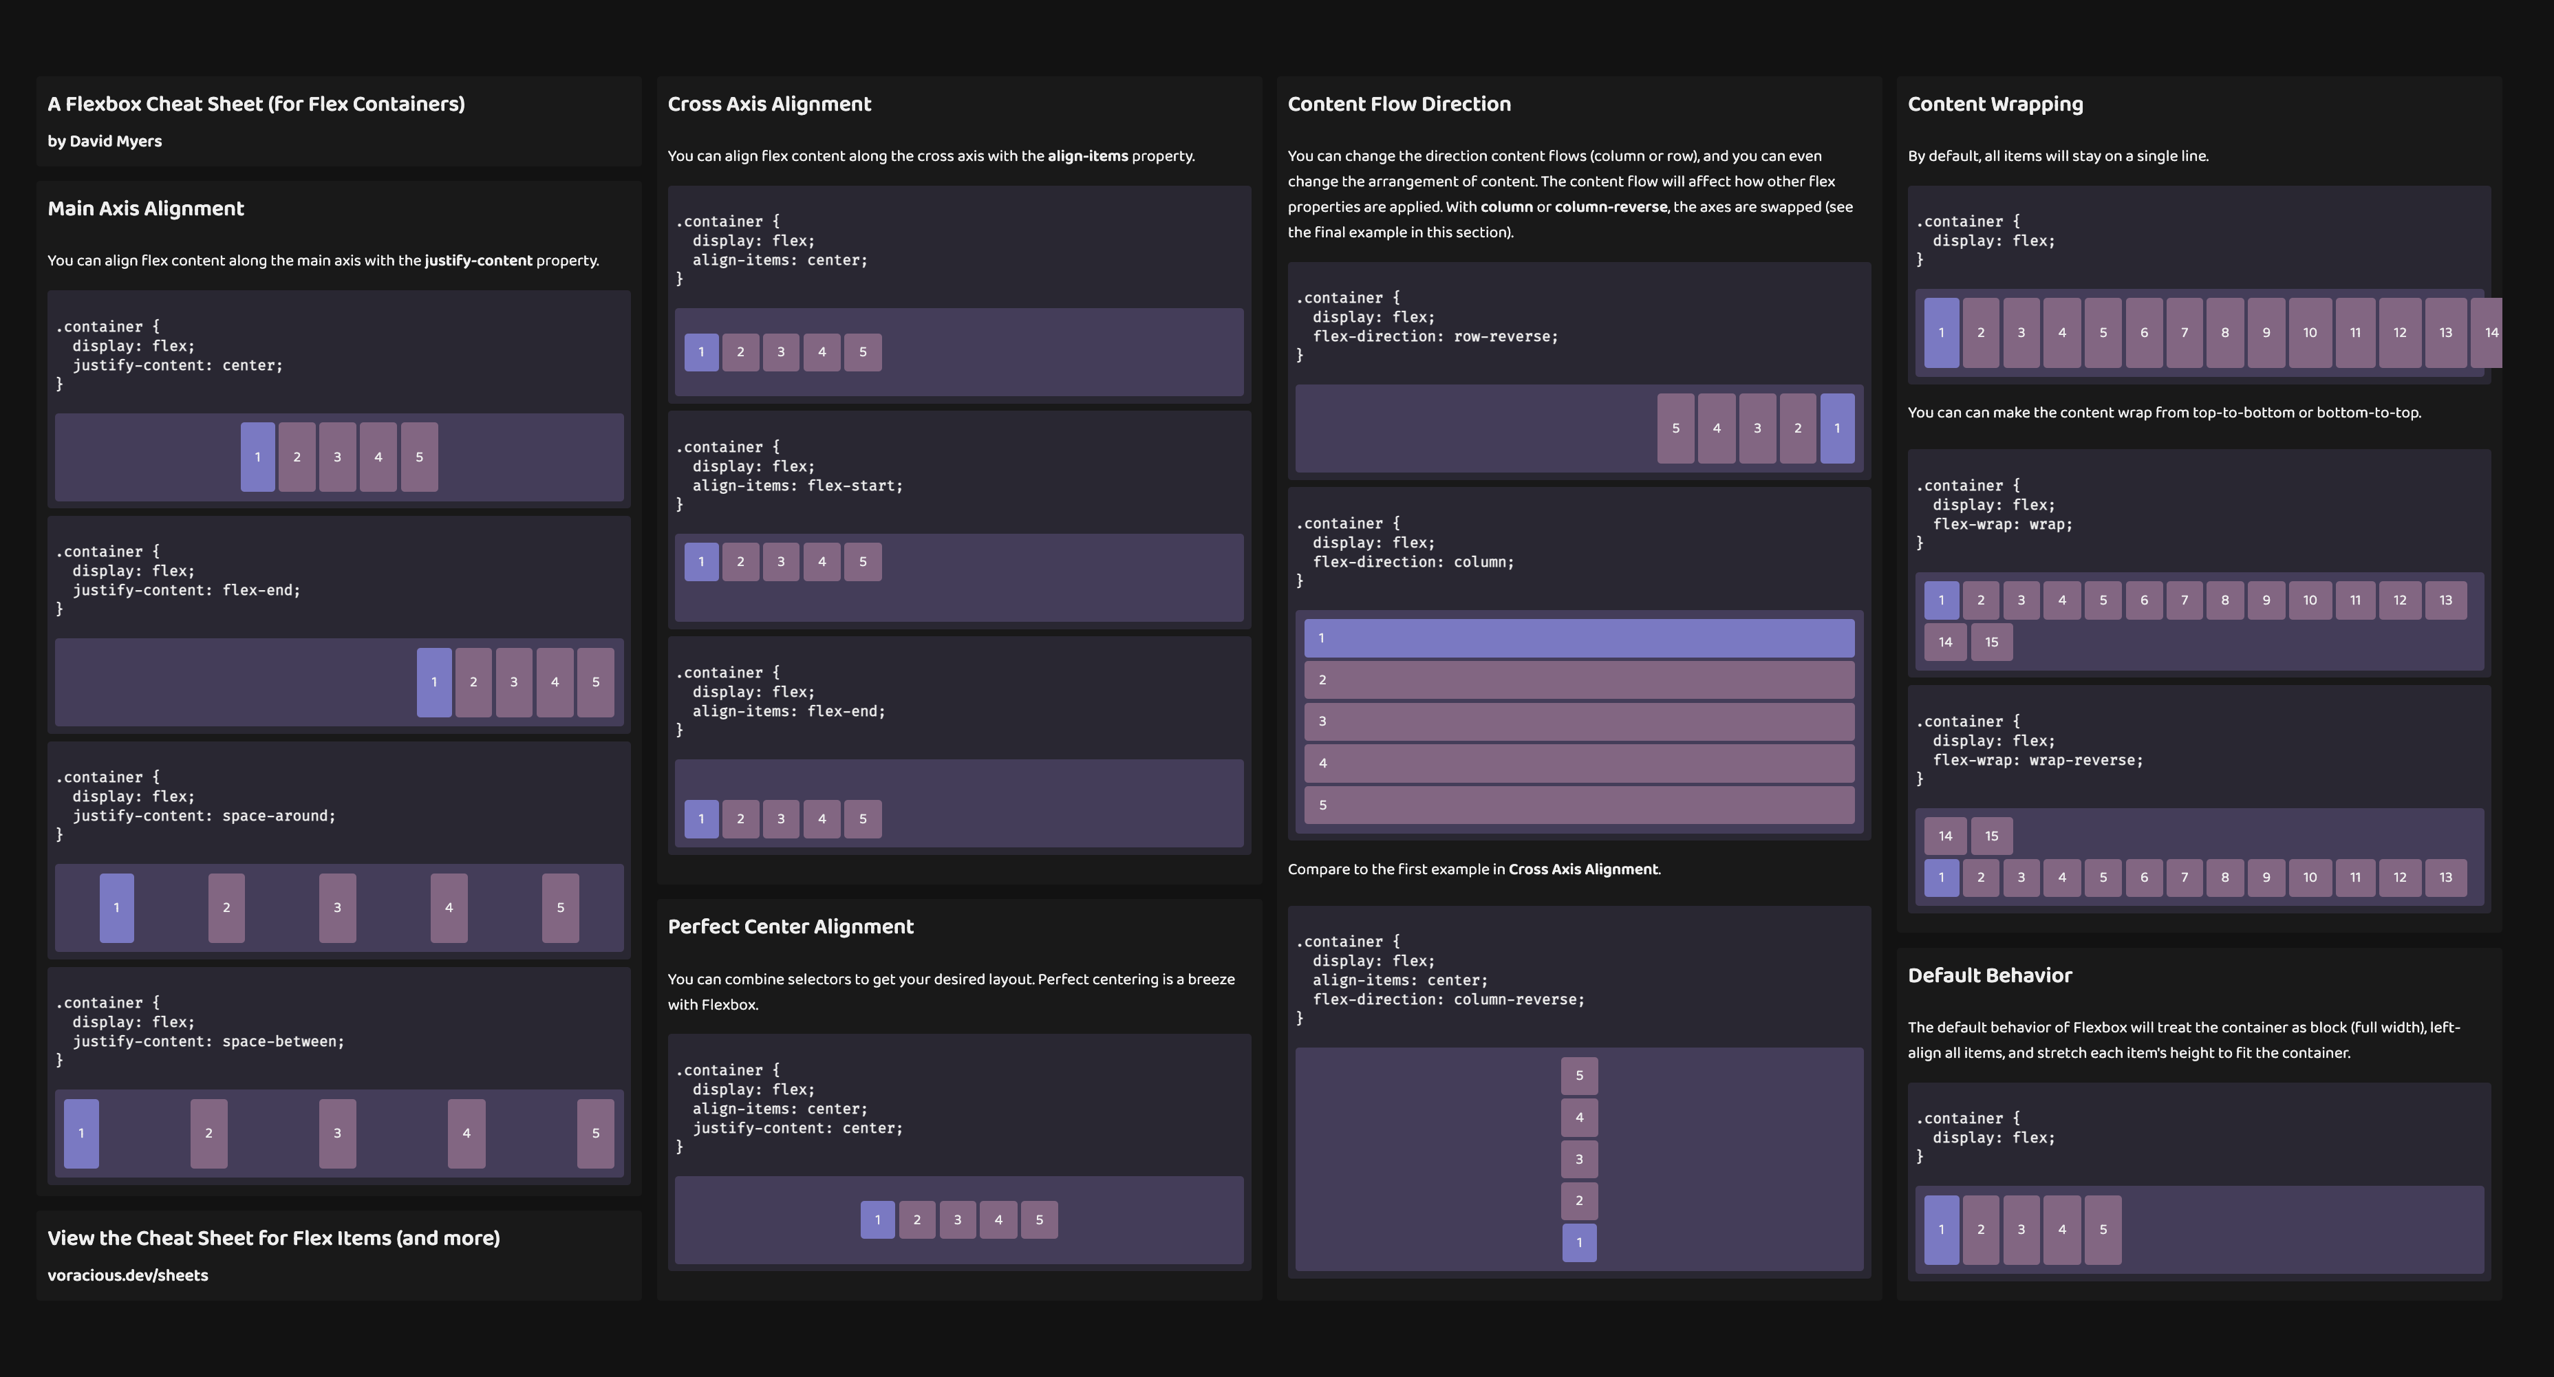The image size is (2554, 1377).
Task: Select box 5 in the flex-end example
Action: point(595,681)
